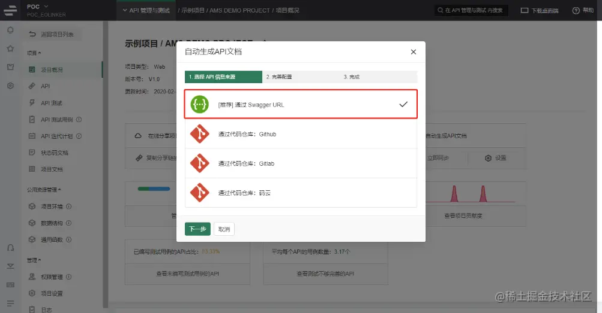The image size is (602, 313).
Task: Click info icon next to 通用函数
Action: (69, 239)
